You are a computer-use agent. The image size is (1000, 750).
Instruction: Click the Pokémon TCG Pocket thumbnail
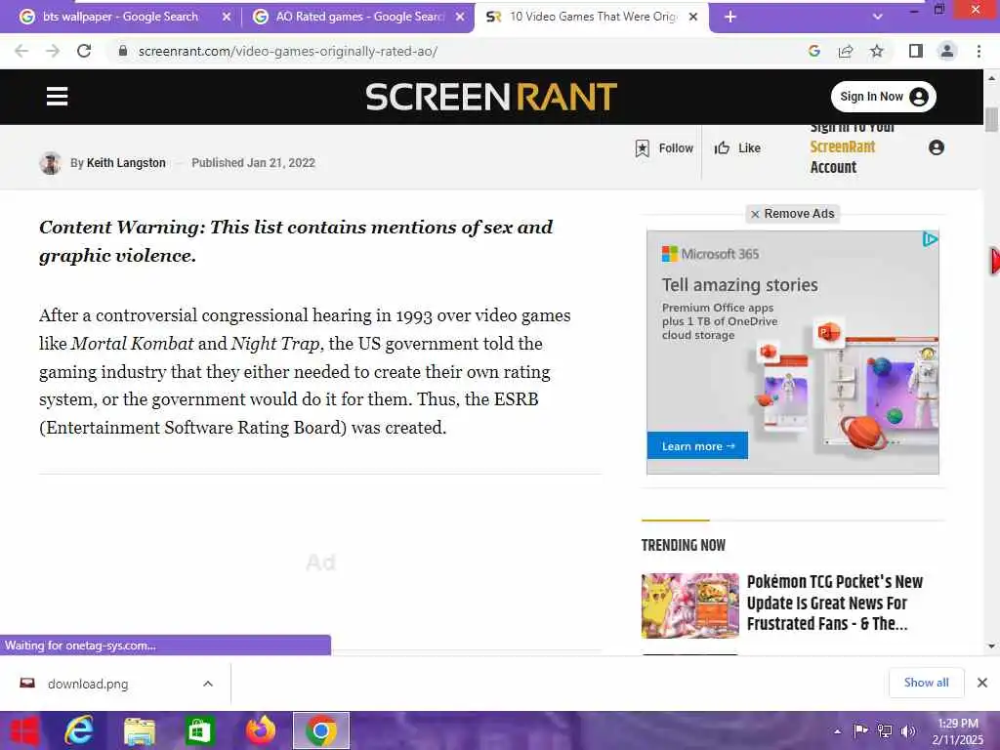(690, 605)
